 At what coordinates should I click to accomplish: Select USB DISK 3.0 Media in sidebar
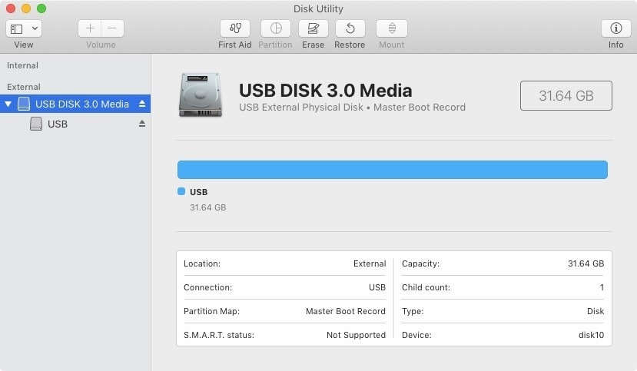81,104
